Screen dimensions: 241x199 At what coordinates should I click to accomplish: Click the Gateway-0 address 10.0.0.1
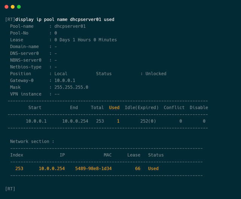65,80
